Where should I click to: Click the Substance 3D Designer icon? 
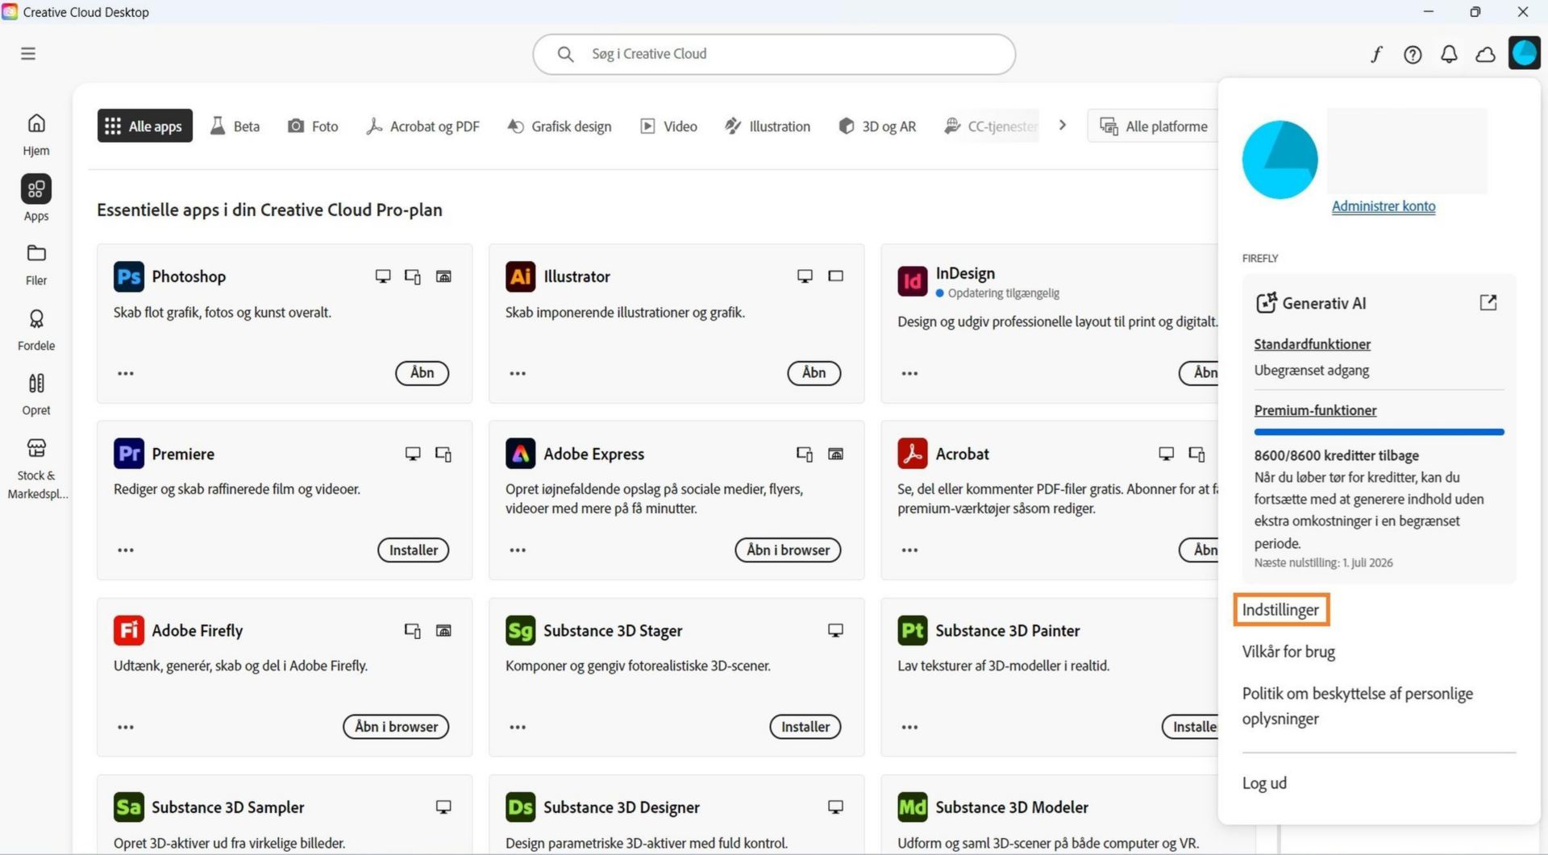coord(521,807)
